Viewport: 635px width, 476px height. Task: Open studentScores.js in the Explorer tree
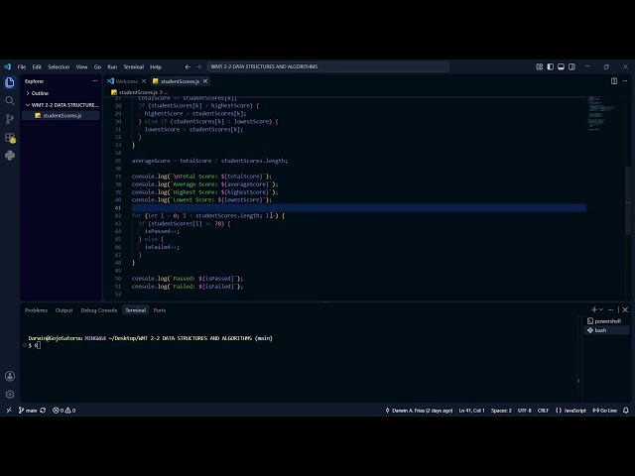(61, 115)
